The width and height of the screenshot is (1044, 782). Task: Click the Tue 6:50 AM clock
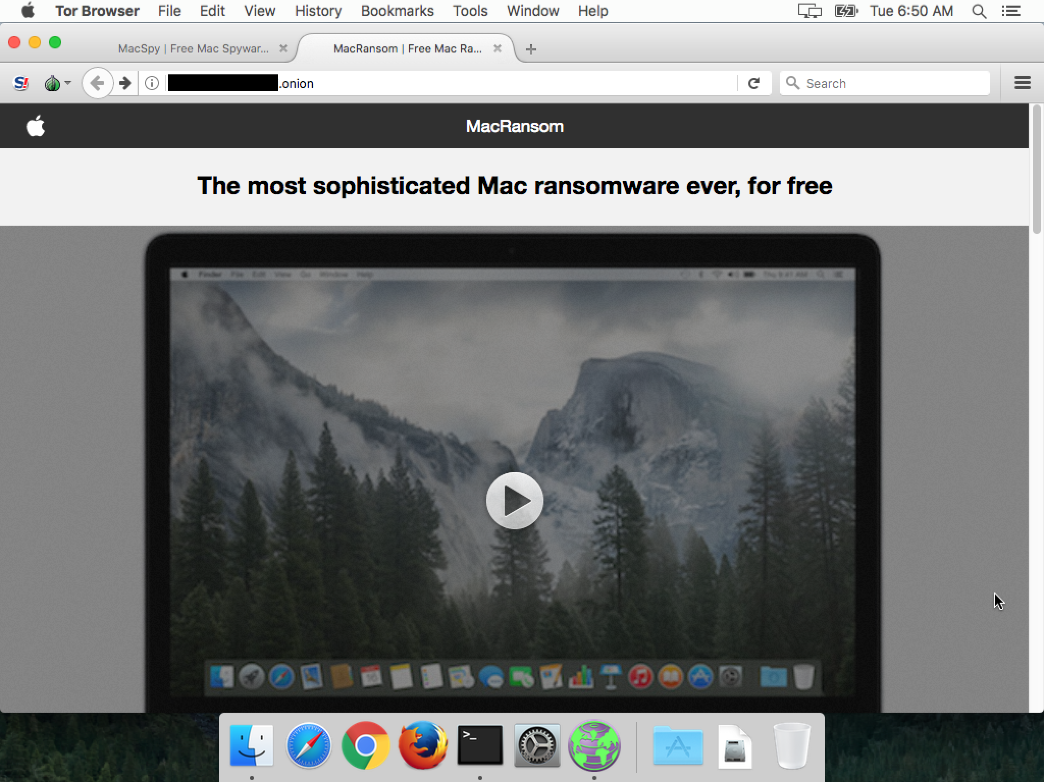tap(911, 11)
